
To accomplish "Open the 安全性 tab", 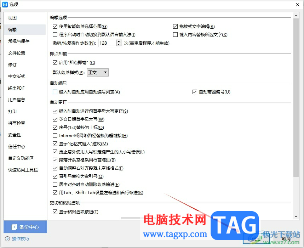I will click(25, 135).
